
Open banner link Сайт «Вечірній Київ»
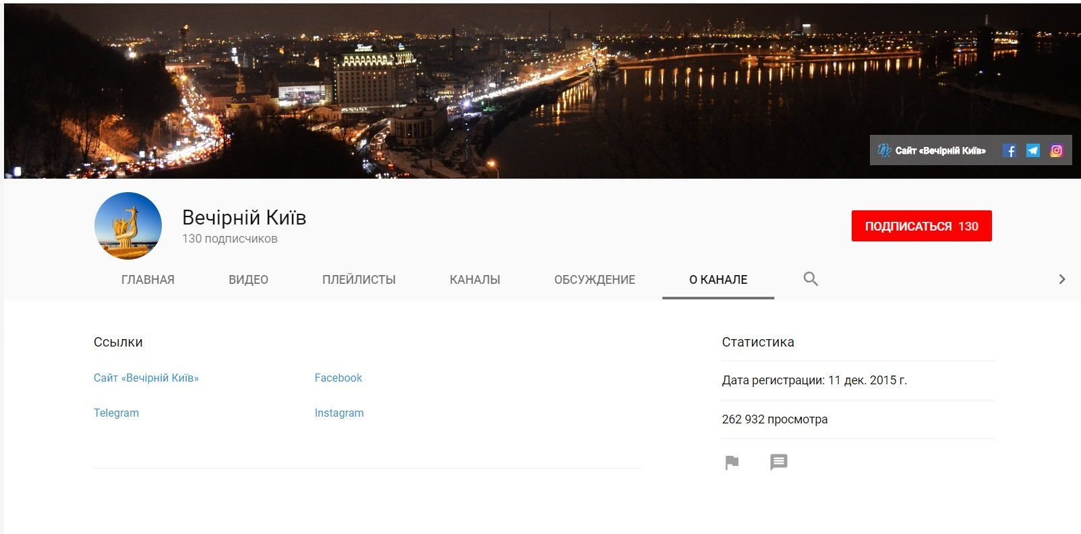tap(932, 151)
